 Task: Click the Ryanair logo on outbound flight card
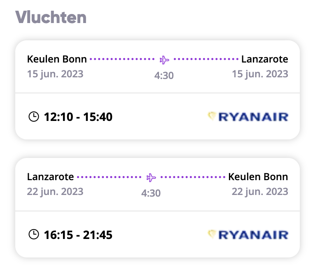pos(248,117)
